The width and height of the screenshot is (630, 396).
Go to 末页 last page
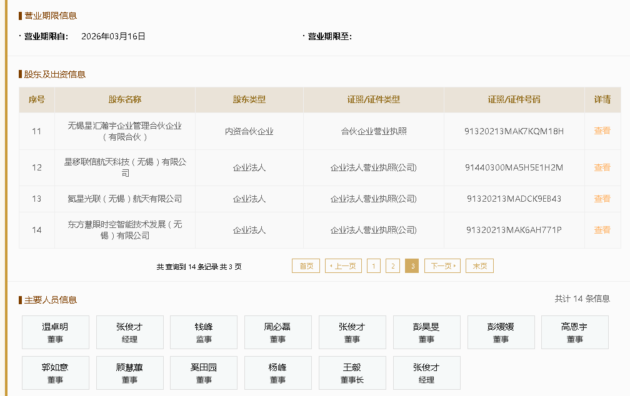[x=479, y=266]
